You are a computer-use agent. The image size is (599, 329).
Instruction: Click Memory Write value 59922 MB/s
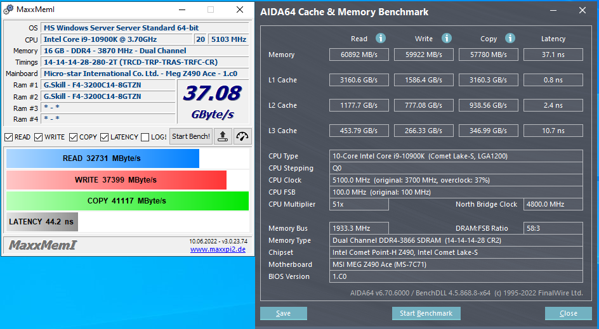(424, 55)
